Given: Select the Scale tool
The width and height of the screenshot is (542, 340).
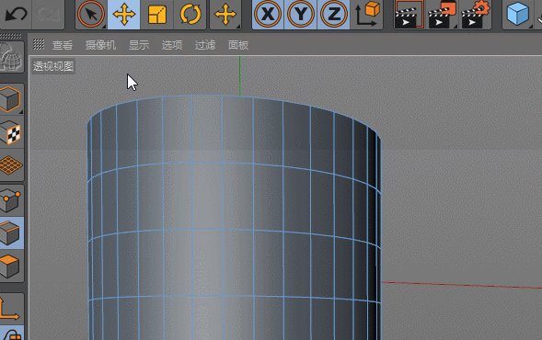Looking at the screenshot, I should (x=157, y=14).
